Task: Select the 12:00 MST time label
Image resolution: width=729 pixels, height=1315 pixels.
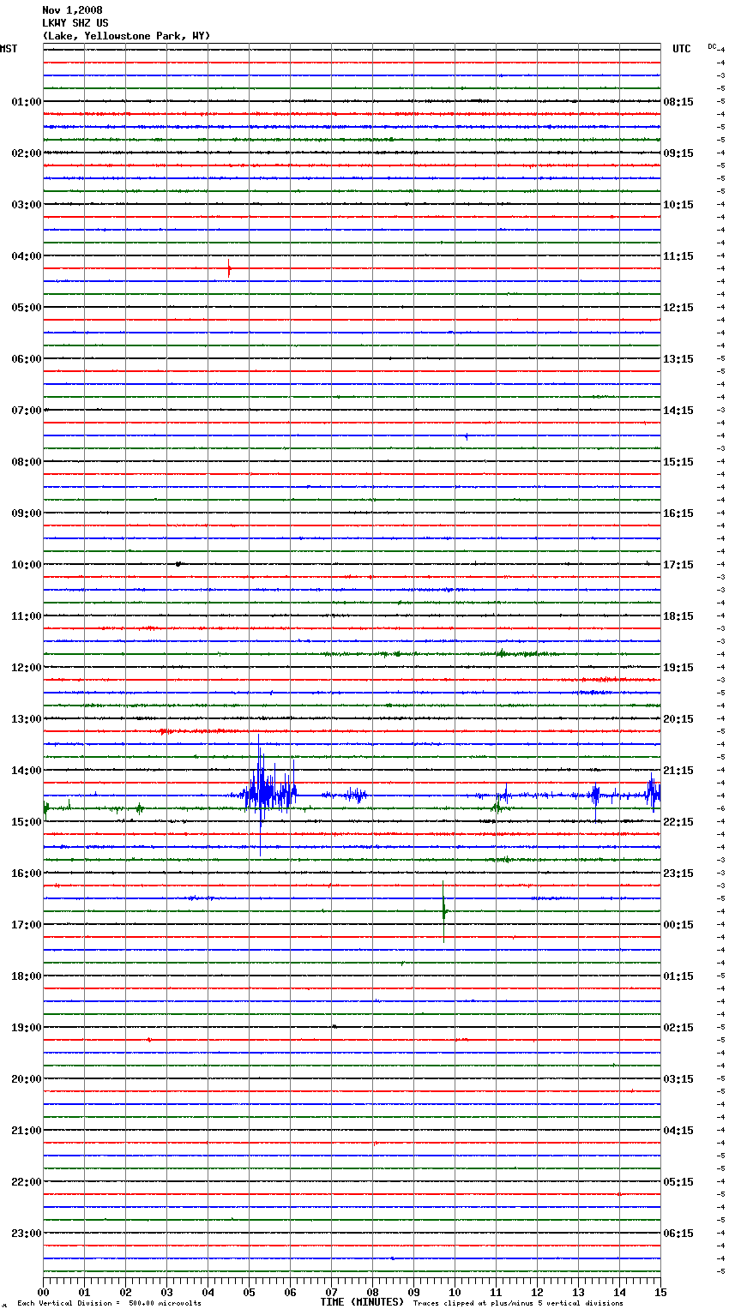Action: [27, 668]
